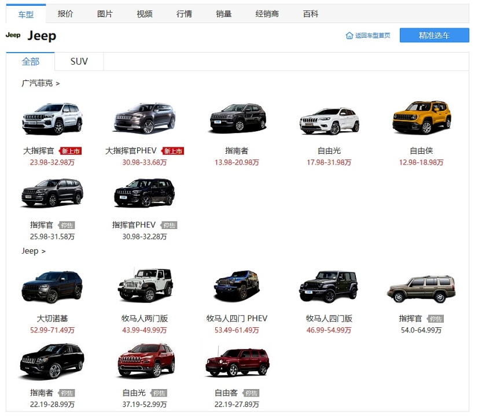The image size is (493, 418).
Task: Click the black 指南者 22.19万 car image
Action: pyautogui.click(x=52, y=361)
